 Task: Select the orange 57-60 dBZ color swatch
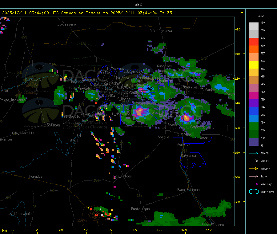tap(254, 50)
